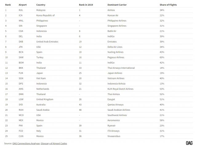Sort by the Rank column header

tap(8, 5)
